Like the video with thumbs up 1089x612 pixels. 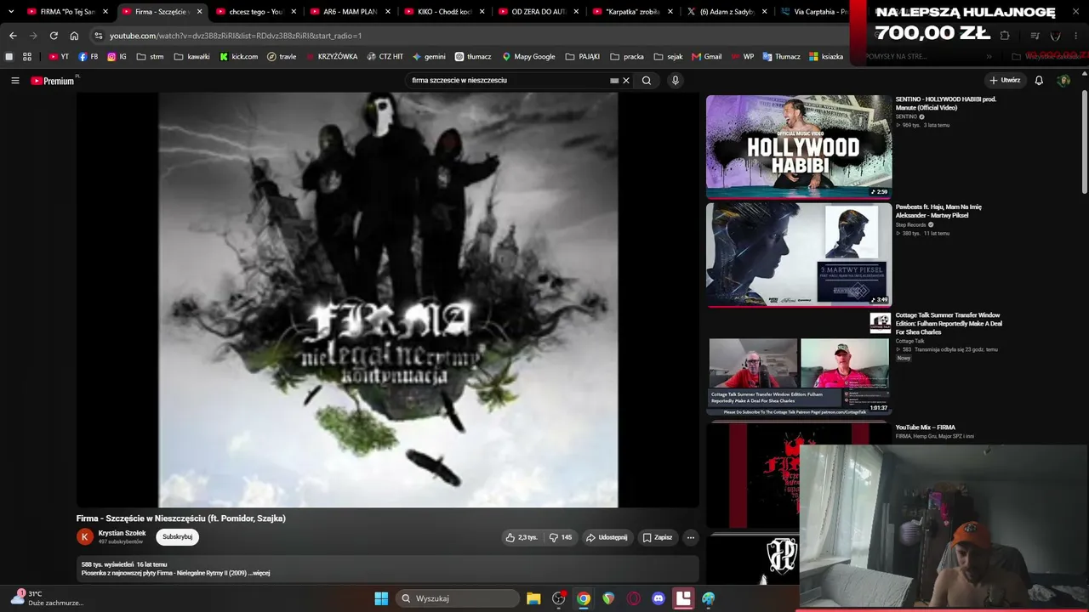pyautogui.click(x=522, y=537)
